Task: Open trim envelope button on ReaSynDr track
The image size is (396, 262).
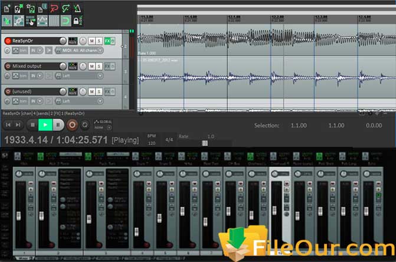Action: [19, 51]
